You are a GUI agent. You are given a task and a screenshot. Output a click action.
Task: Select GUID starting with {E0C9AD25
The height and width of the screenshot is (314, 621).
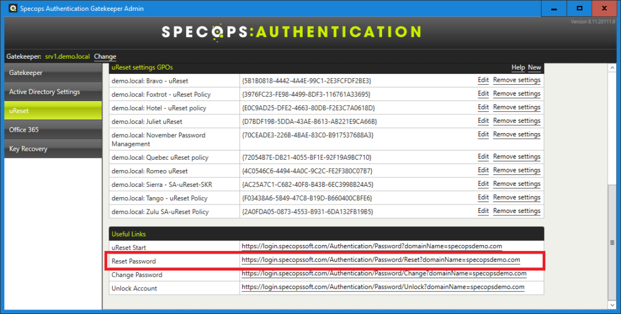(x=308, y=108)
